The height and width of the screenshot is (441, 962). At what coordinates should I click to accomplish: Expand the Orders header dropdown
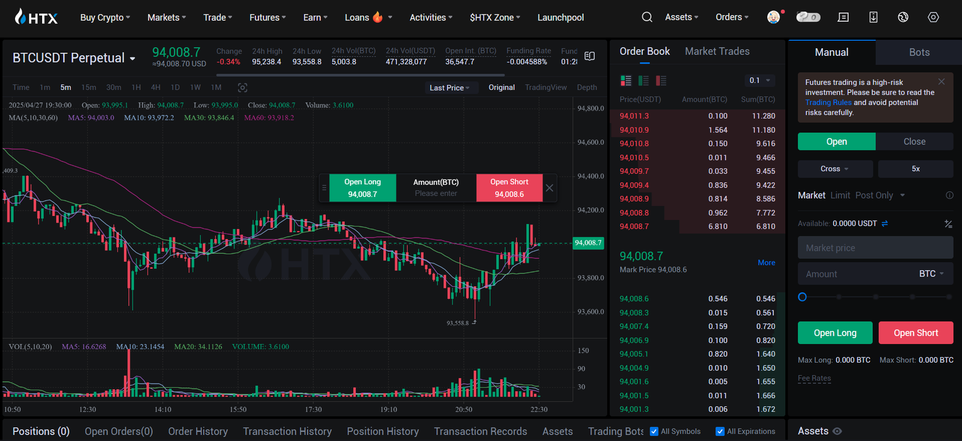coord(732,17)
